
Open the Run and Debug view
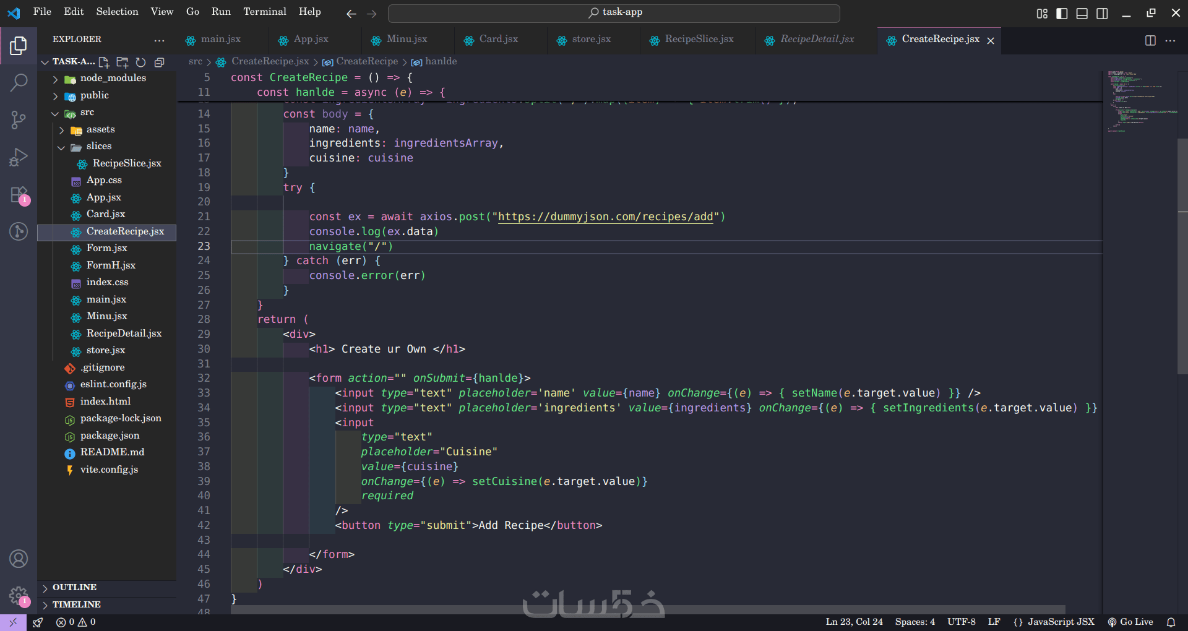click(x=19, y=157)
